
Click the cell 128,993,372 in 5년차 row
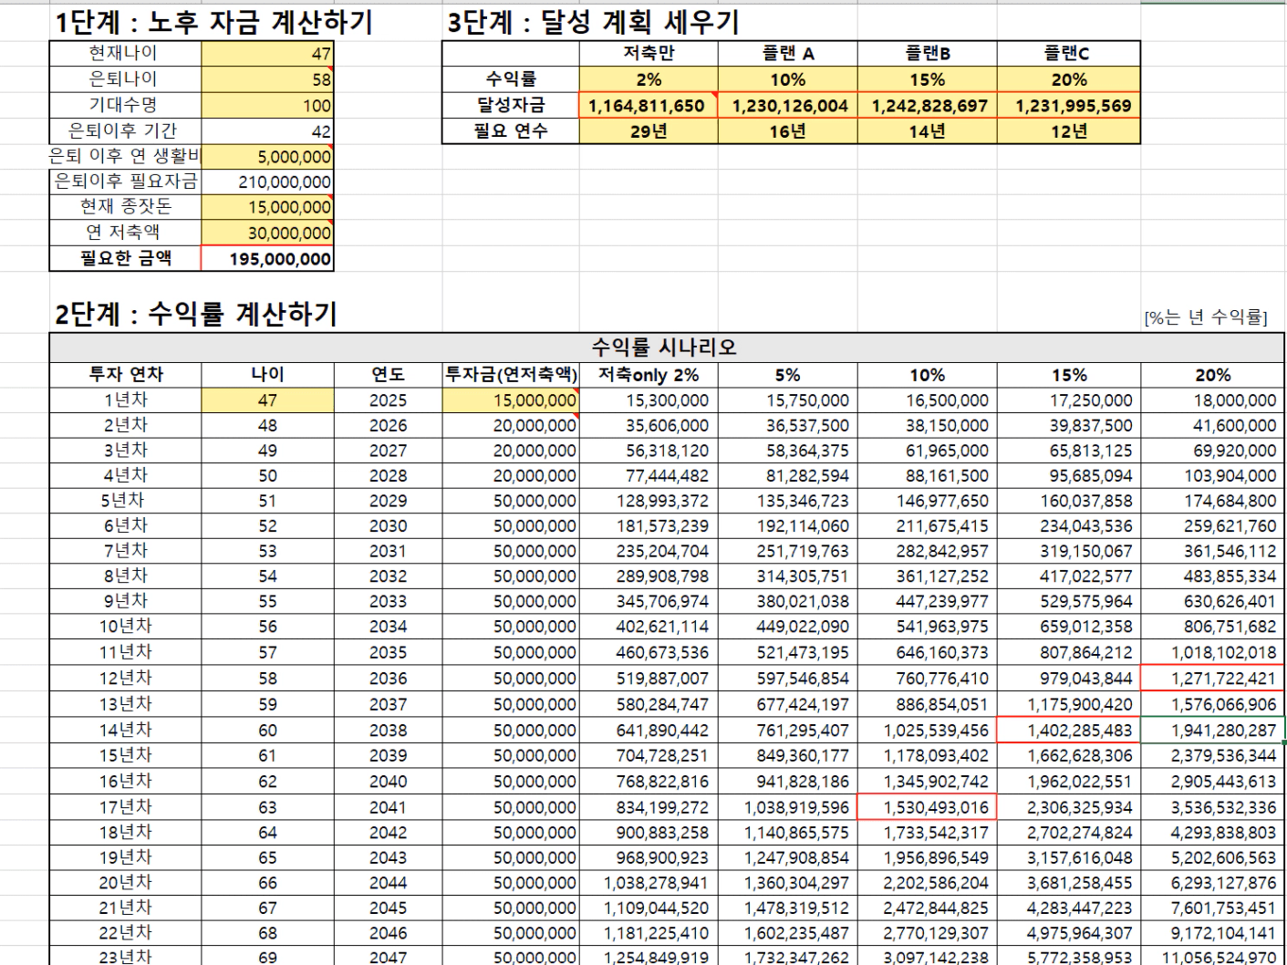649,501
